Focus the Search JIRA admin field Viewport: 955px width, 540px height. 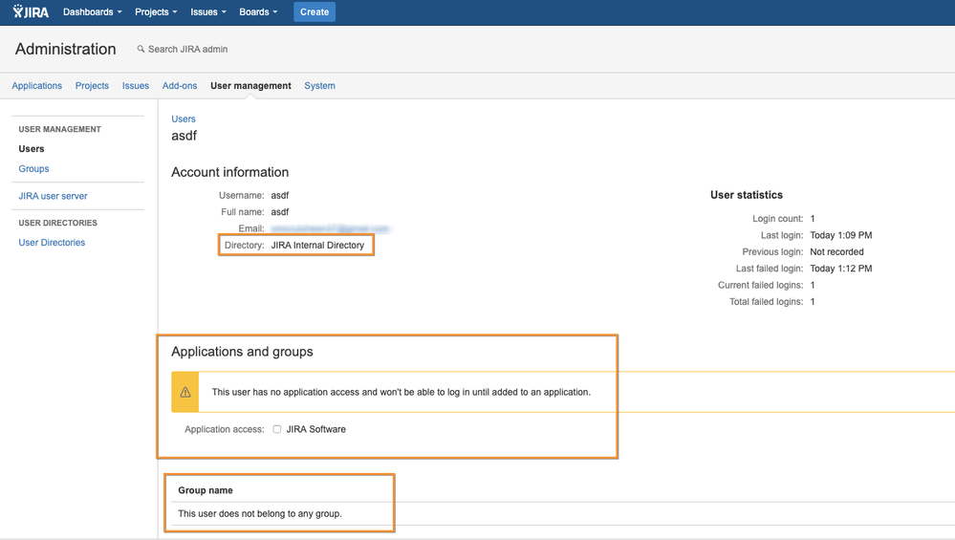point(187,50)
